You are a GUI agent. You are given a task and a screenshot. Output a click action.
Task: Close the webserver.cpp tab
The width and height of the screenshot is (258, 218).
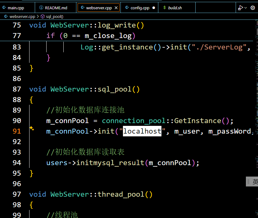point(116,8)
